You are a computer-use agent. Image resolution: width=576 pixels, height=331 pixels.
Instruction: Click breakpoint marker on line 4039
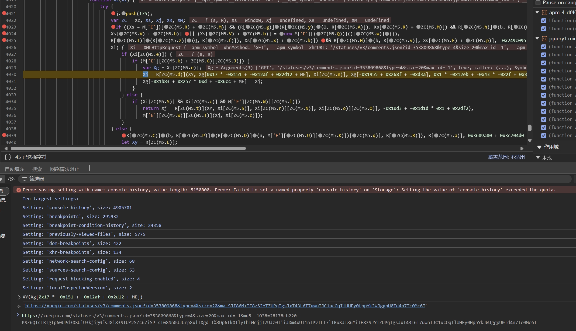pos(4,135)
